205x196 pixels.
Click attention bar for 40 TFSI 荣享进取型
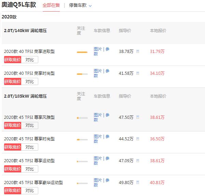tap(82, 52)
